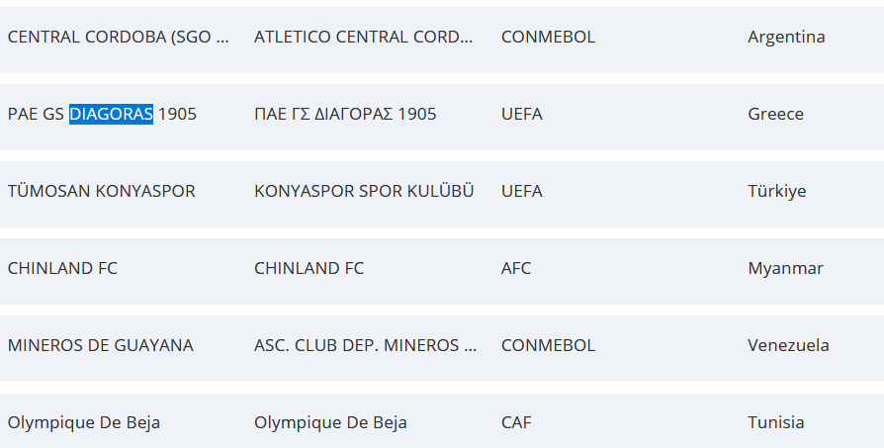The height and width of the screenshot is (448, 884).
Task: Select the Greece country cell
Action: tap(775, 114)
